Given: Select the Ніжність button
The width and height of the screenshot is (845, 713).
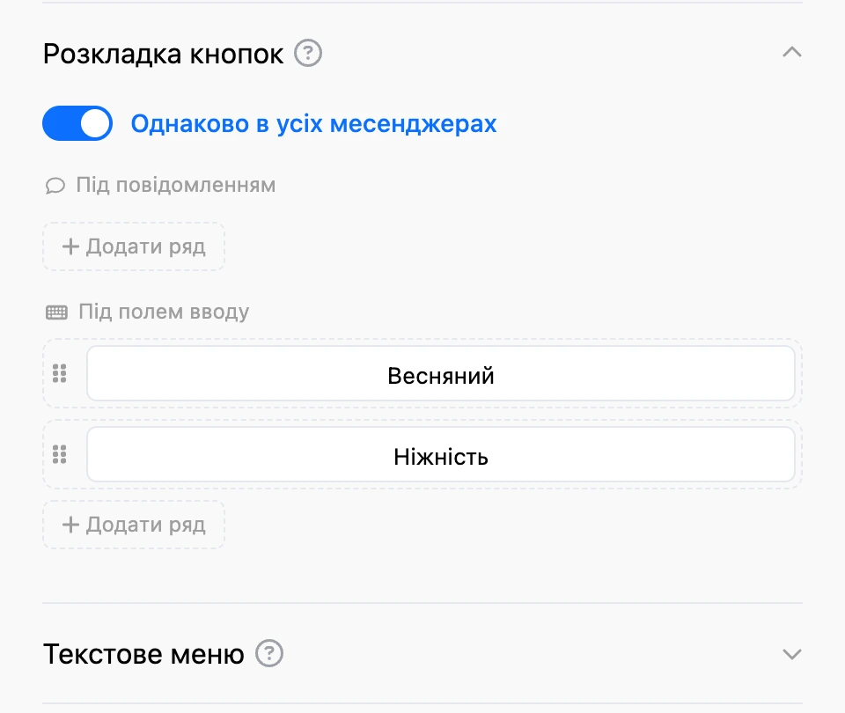Looking at the screenshot, I should click(x=441, y=454).
